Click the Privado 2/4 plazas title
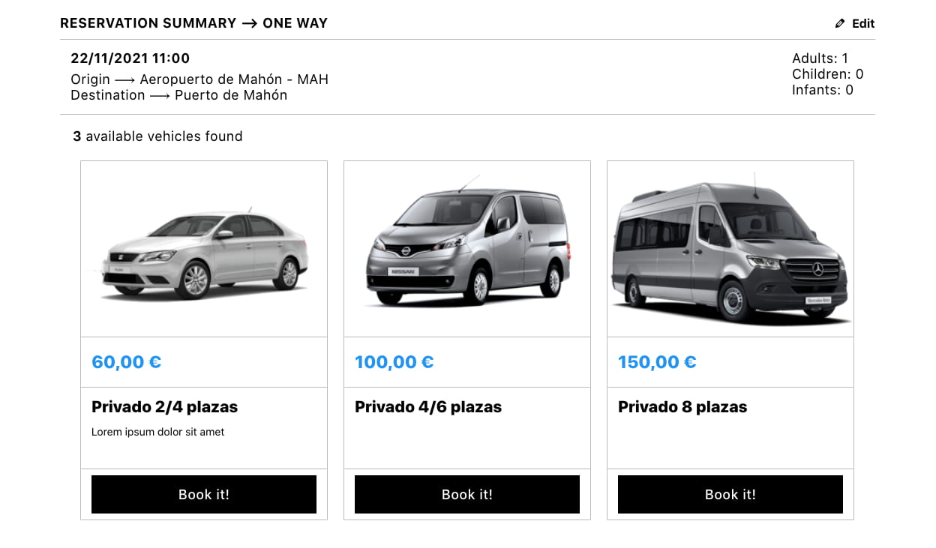 click(164, 407)
